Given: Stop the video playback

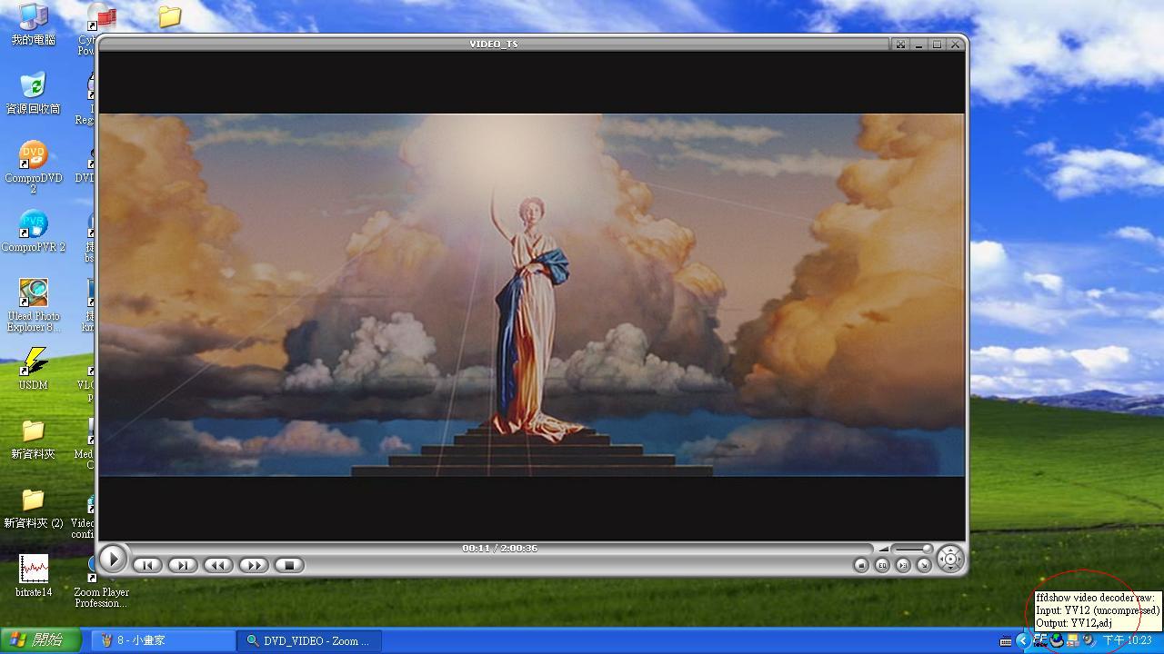Looking at the screenshot, I should [x=289, y=565].
